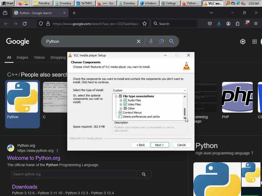Image resolution: width=262 pixels, height=196 pixels.
Task: Cancel the VLC media player Setup
Action: 181,145
